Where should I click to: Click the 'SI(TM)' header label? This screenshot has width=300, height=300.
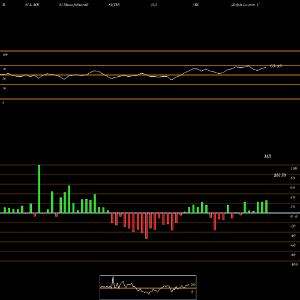click(x=114, y=5)
